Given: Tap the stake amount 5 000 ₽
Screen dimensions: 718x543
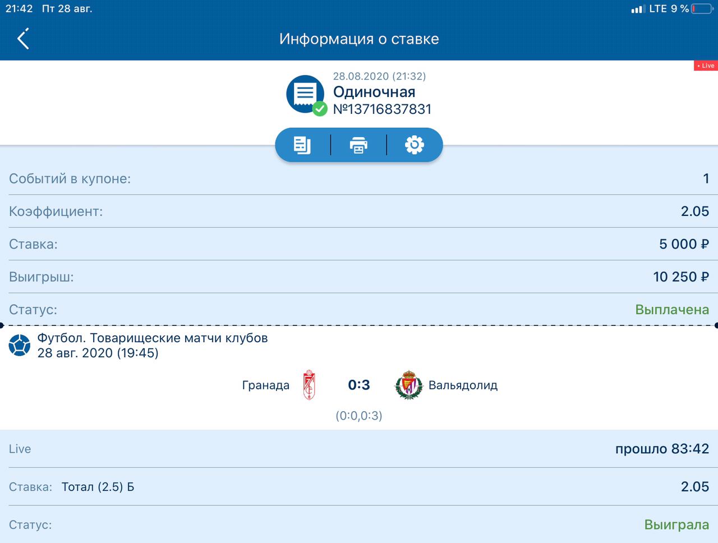Looking at the screenshot, I should coord(684,244).
